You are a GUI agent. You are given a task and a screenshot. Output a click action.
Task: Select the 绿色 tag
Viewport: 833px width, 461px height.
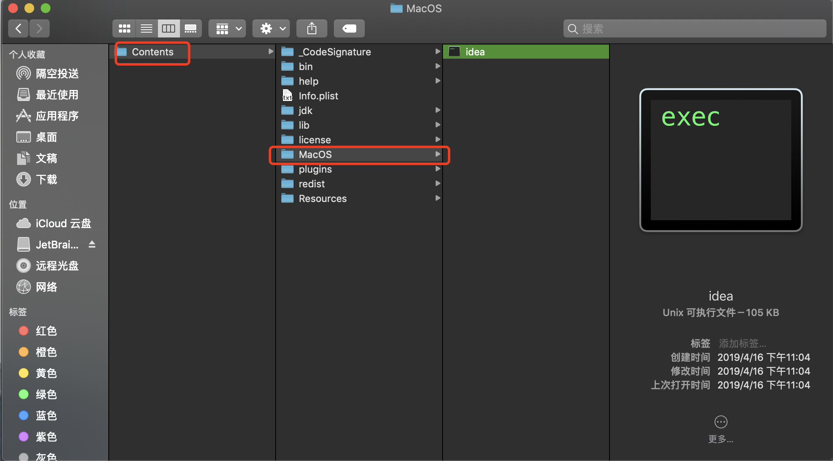point(38,394)
